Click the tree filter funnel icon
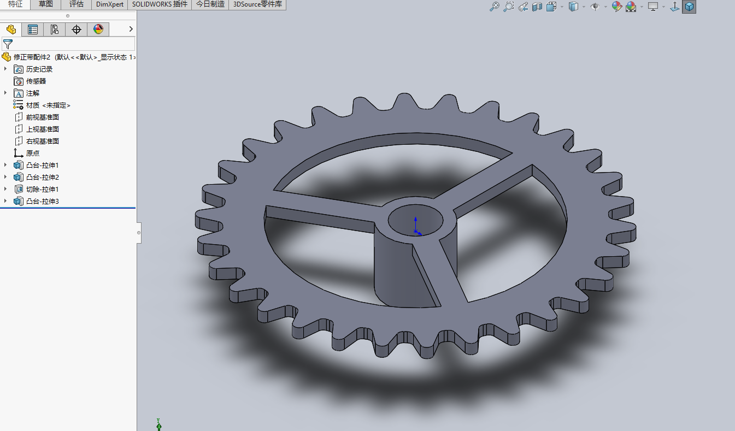Viewport: 735px width, 431px height. coord(8,44)
